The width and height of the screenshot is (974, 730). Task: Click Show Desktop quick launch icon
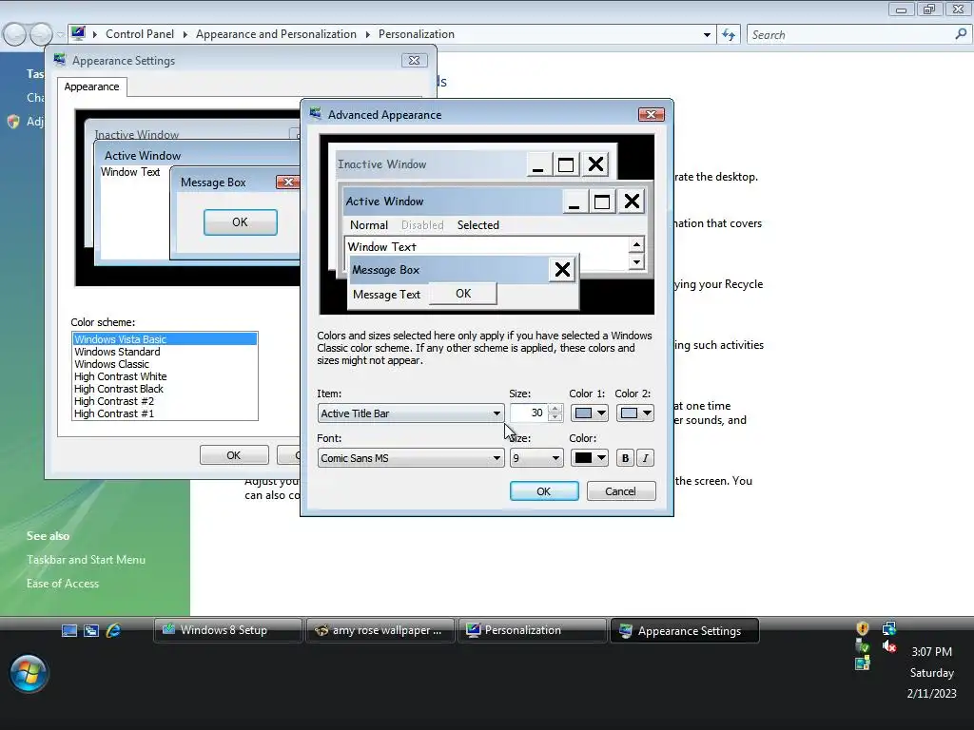point(68,631)
